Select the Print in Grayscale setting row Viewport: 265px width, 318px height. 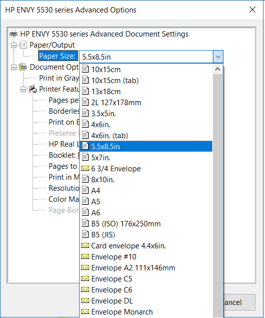point(59,78)
